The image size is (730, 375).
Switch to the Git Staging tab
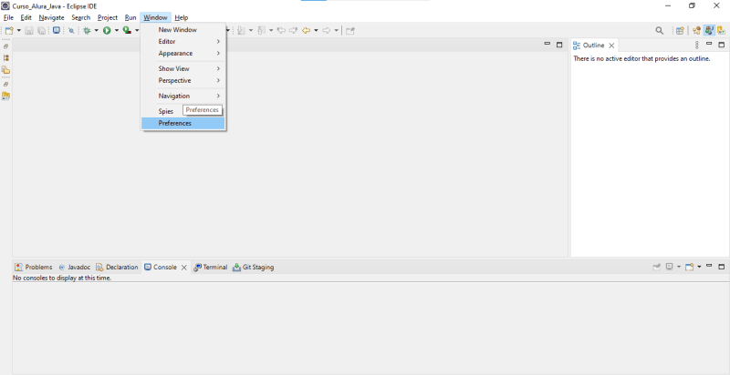point(254,268)
